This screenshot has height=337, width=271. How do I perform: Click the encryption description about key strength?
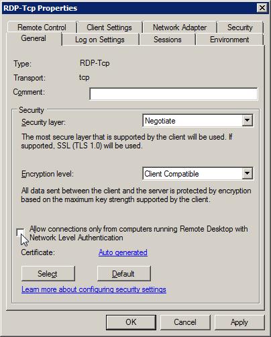click(136, 195)
